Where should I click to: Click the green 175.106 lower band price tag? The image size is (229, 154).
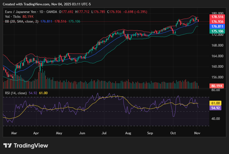[x=218, y=31]
